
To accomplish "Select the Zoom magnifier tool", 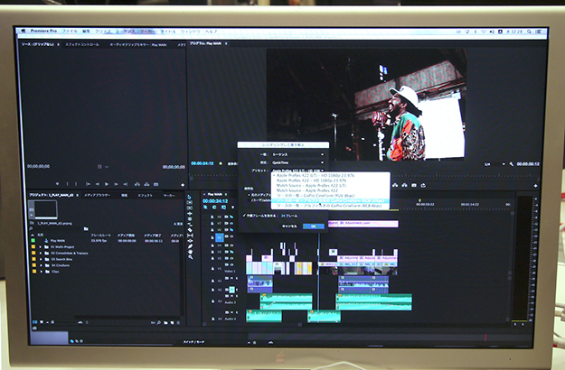I will [190, 257].
